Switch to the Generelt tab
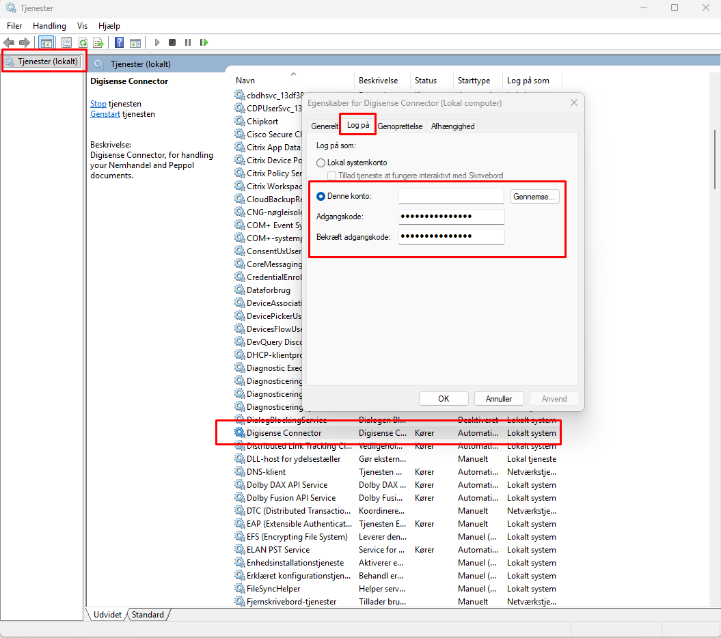 tap(324, 126)
